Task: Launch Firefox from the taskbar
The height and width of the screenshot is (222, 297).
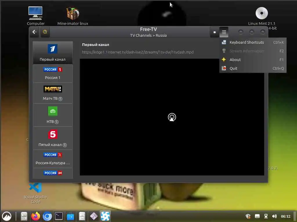Action: [x=36, y=216]
